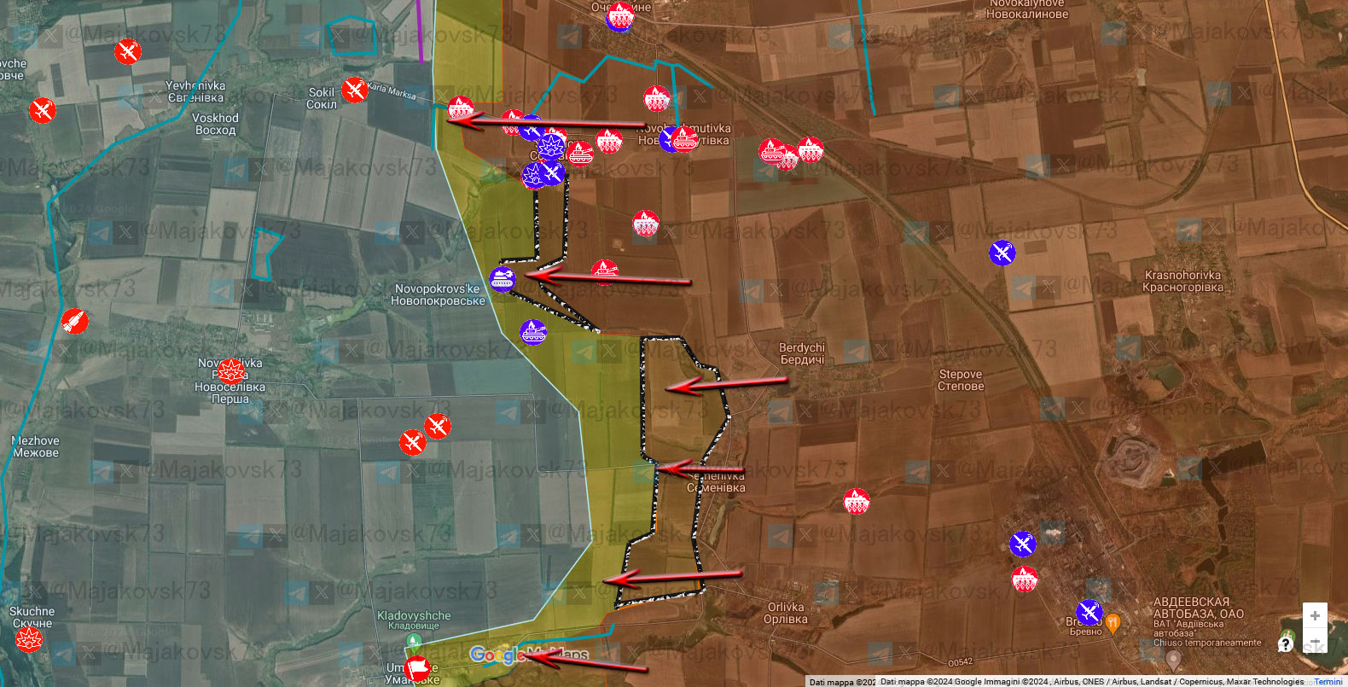Viewport: 1348px width, 687px height.
Task: Click the Kladovyshche place label
Action: click(414, 620)
